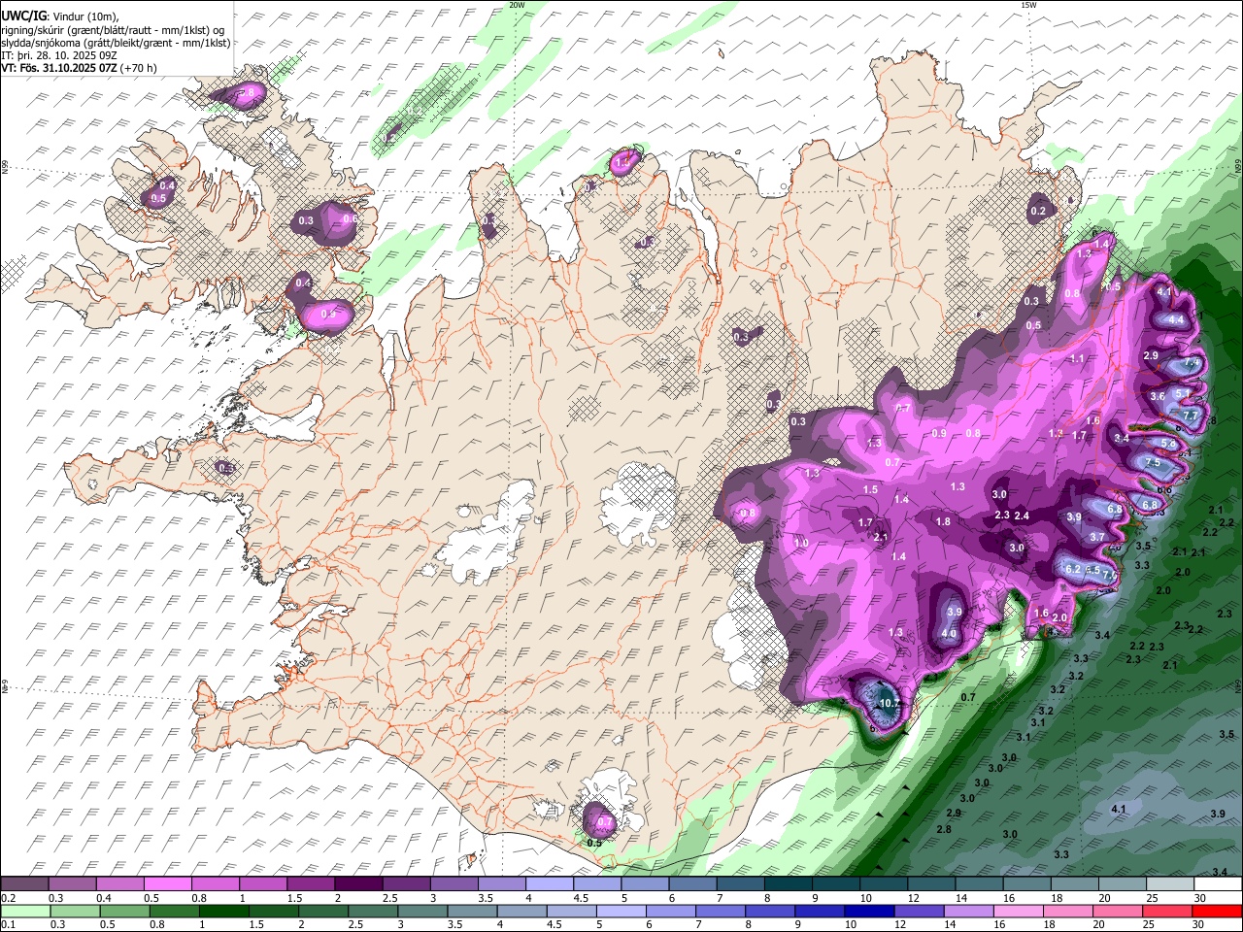Click the line "rigning/skúrir (grænt/blátt/rautt - mm/1klst) og"
This screenshot has width=1243, height=932.
(113, 29)
